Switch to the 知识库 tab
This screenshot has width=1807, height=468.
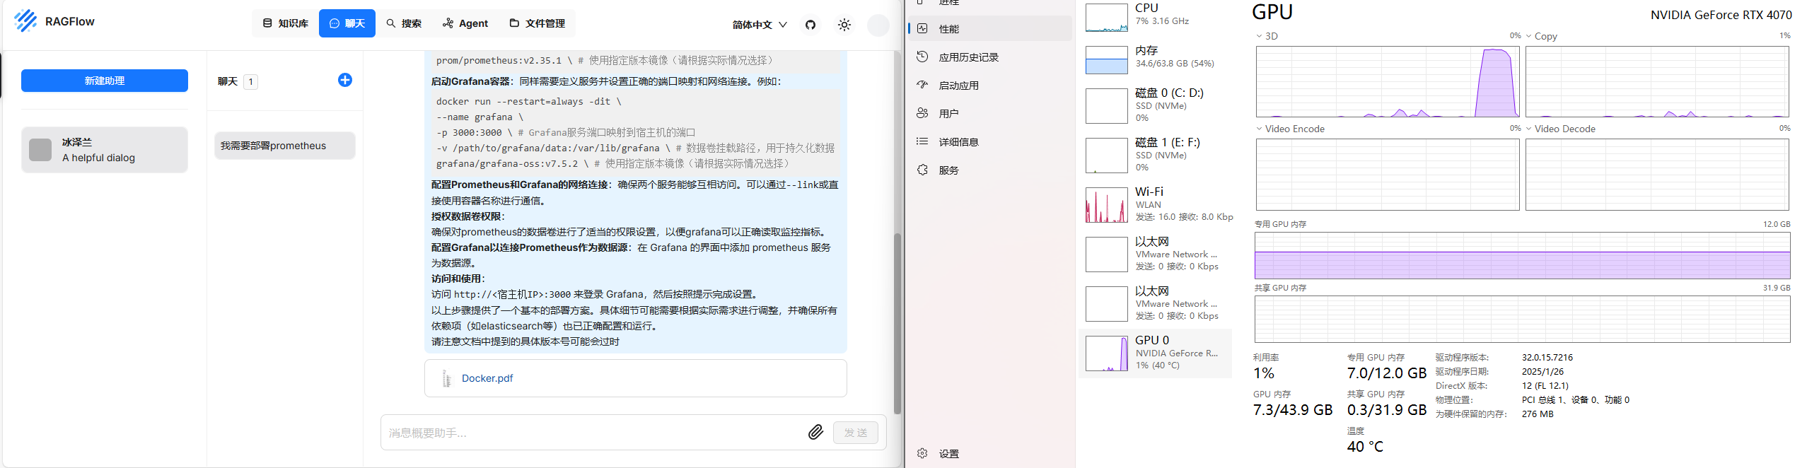285,23
